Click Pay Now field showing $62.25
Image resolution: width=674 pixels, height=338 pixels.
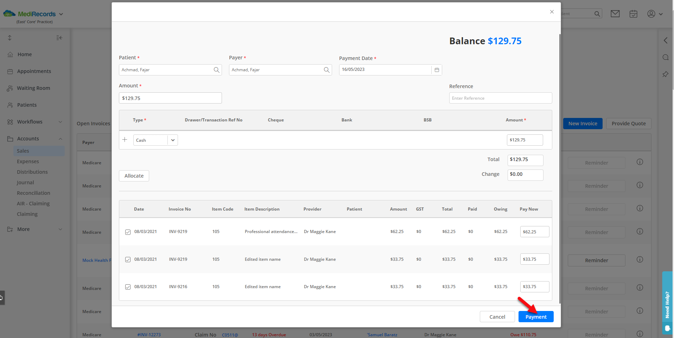click(535, 232)
